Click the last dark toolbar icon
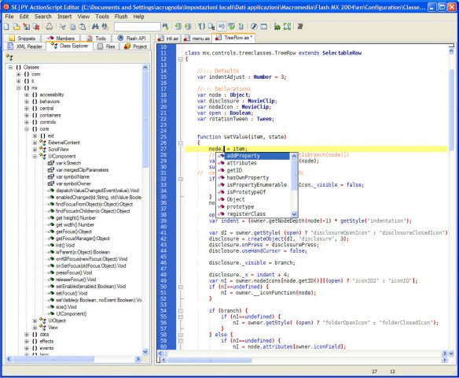Viewport: 459px width, 378px height. coord(299,27)
